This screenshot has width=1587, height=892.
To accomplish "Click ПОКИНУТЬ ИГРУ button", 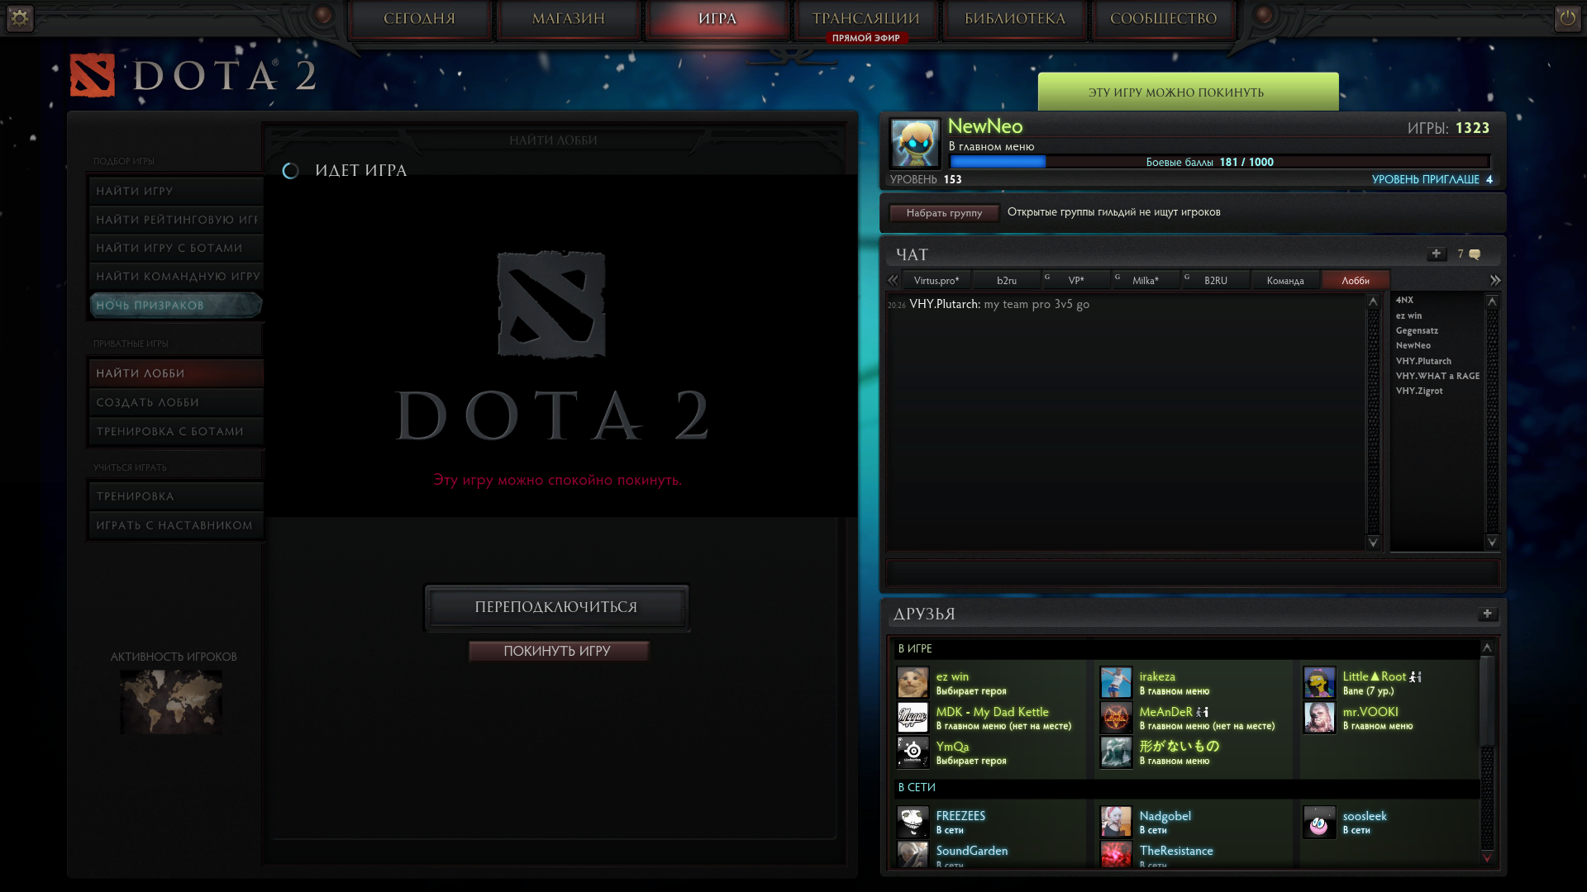I will coord(557,652).
